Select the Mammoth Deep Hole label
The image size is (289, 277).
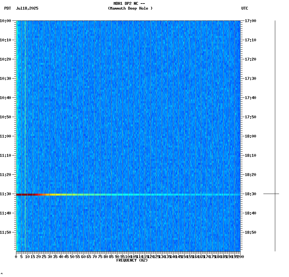click(x=130, y=9)
